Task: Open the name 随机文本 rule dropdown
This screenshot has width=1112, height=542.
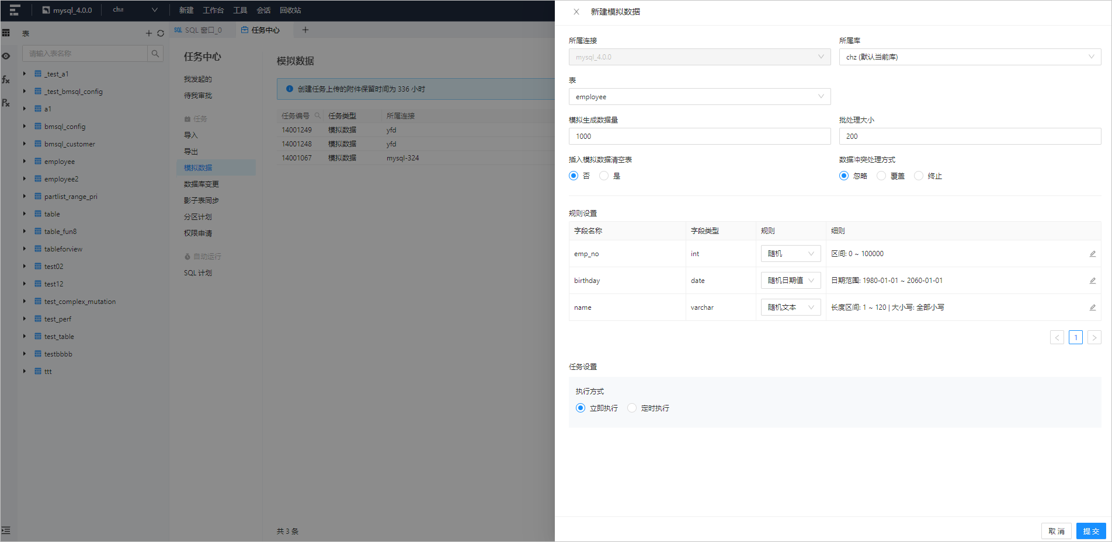Action: coord(791,307)
